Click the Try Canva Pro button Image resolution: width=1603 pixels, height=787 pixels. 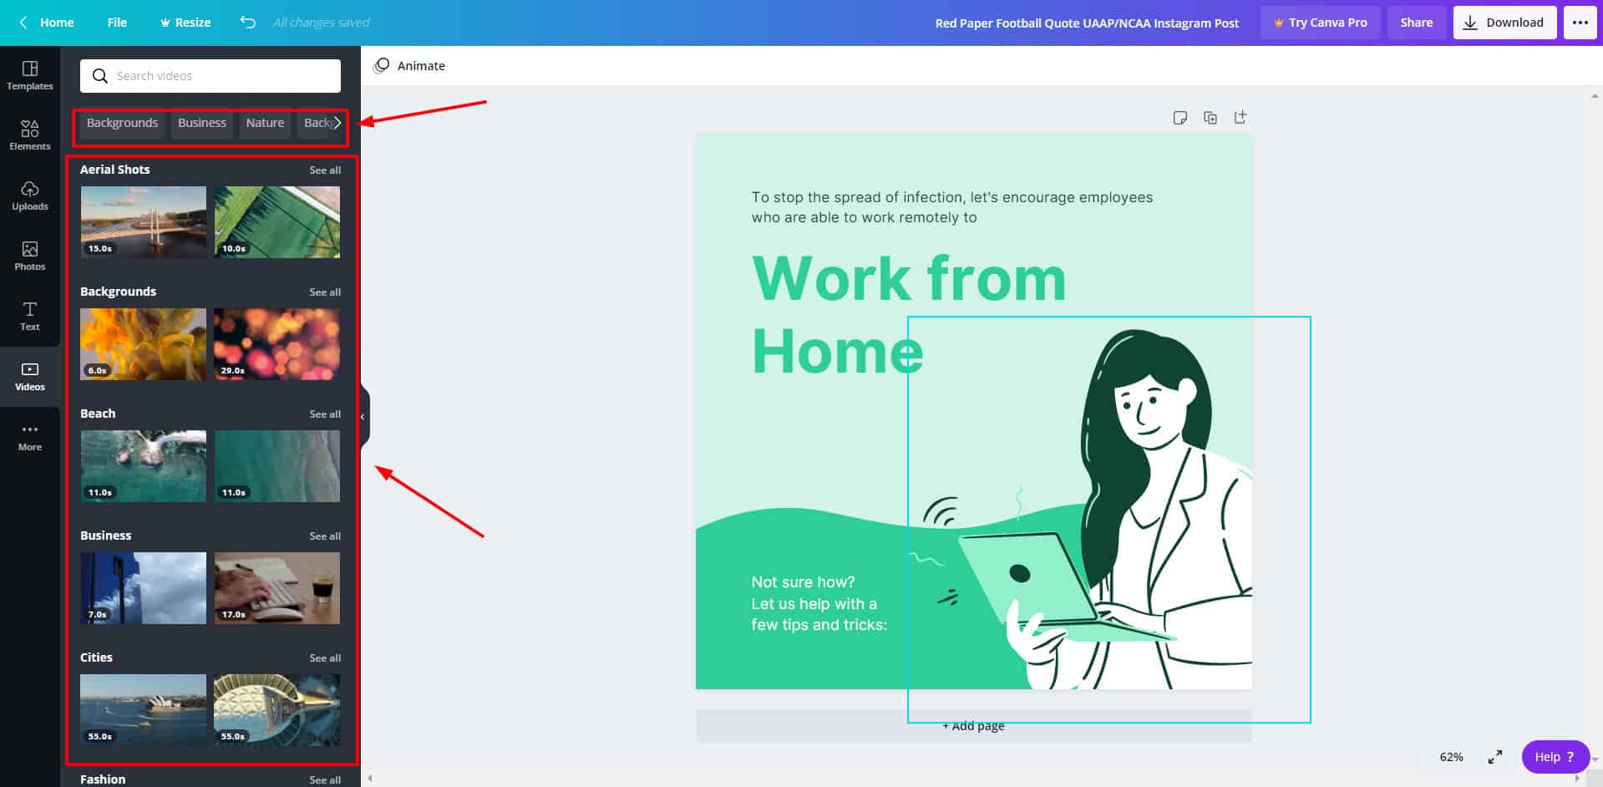(x=1321, y=23)
